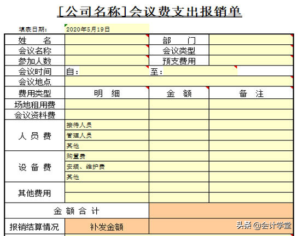Image resolution: width=298 pixels, height=236 pixels.
Task: Click the 备注 cell for 安装、维护费
Action: (x=251, y=167)
